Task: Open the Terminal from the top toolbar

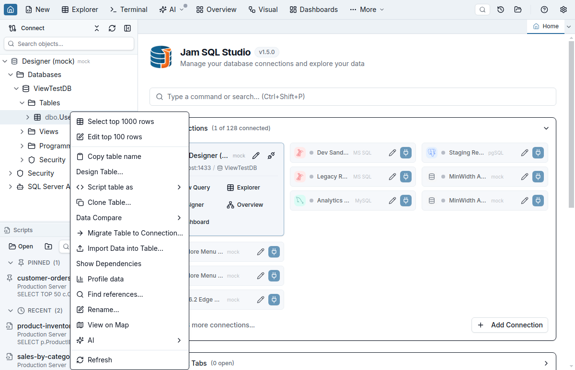Action: click(x=129, y=10)
